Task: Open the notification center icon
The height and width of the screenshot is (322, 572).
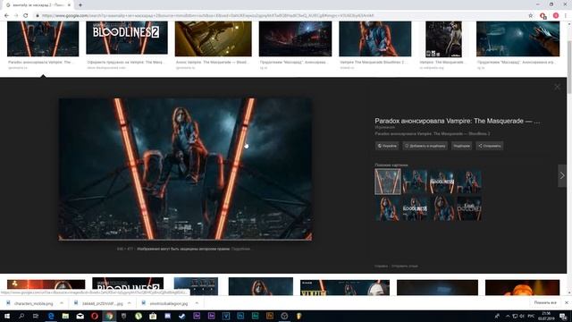Action: coord(564,316)
